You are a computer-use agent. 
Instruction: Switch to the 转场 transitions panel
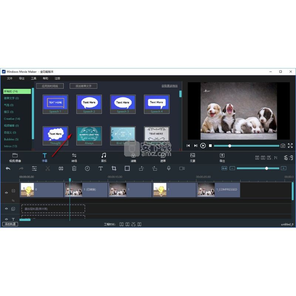[x=74, y=157]
